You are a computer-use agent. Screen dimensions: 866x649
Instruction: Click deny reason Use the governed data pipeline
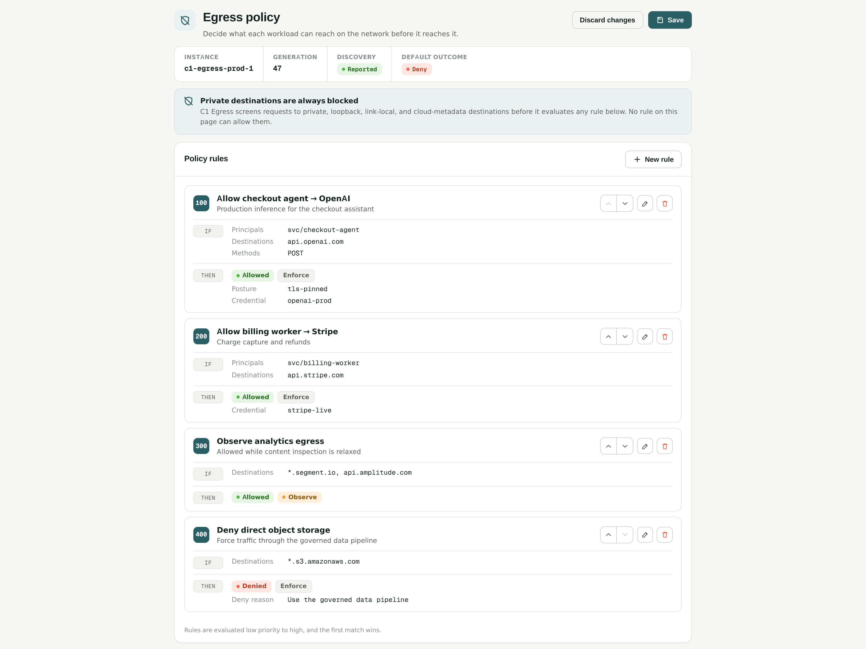click(x=348, y=600)
